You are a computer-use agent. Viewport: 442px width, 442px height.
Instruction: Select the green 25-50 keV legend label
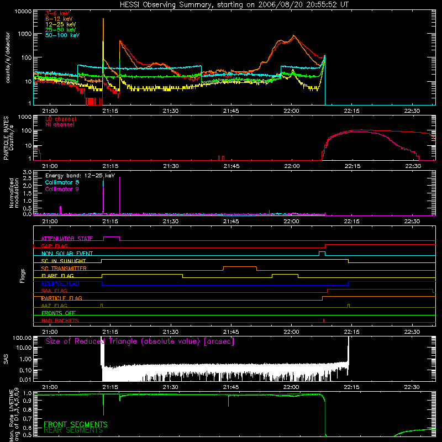(x=61, y=30)
